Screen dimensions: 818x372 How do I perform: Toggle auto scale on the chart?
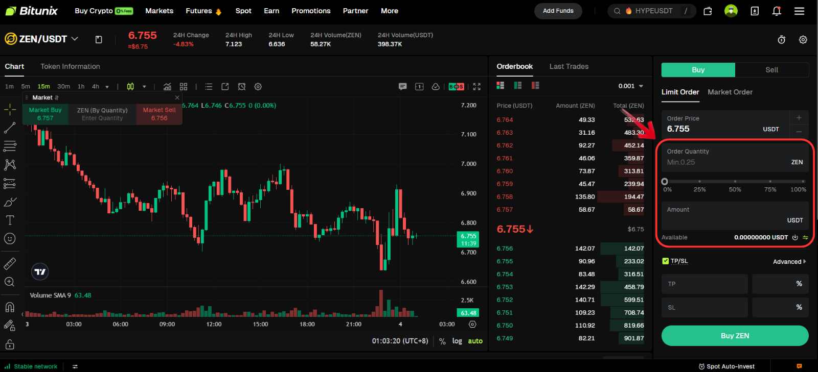tap(475, 341)
